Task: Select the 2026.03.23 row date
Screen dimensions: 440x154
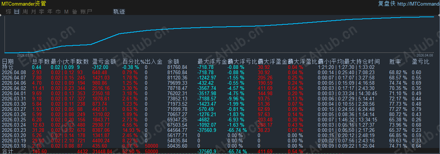Action: pyautogui.click(x=14, y=130)
